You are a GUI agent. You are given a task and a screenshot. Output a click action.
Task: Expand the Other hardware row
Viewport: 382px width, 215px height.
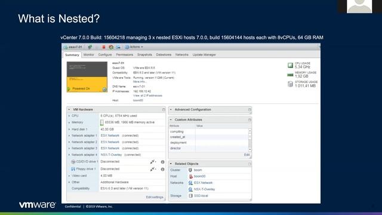(69, 182)
